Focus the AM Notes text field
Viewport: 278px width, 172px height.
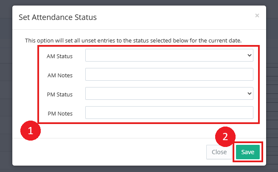[x=169, y=74]
